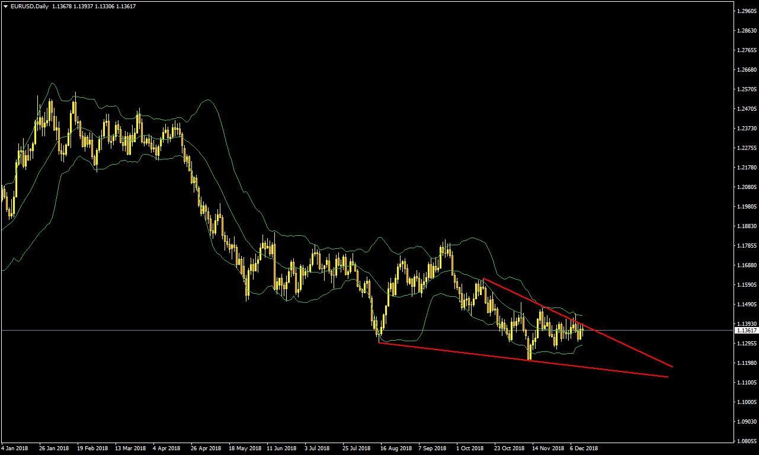Screen dimensions: 759x455
Task: Click the 1.08055 price scale label
Action: pos(747,441)
